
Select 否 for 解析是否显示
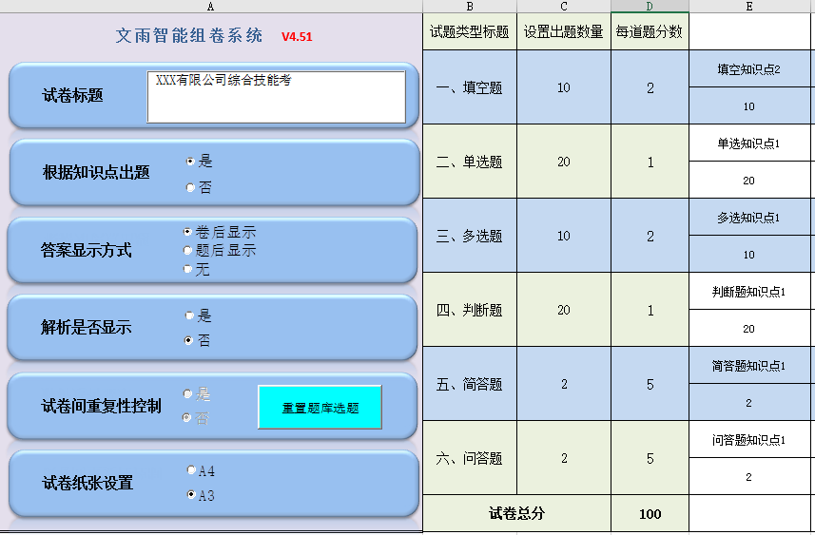click(189, 340)
